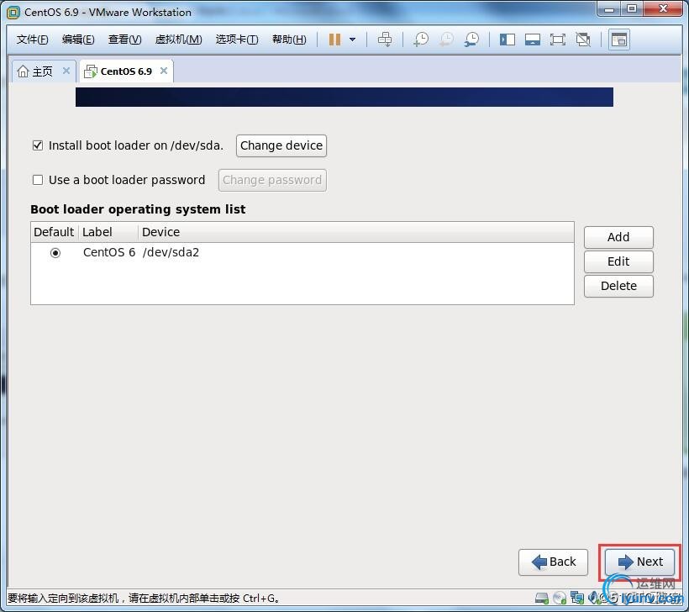The image size is (689, 612).
Task: Click the VMware app icon in the title bar
Action: [x=13, y=13]
